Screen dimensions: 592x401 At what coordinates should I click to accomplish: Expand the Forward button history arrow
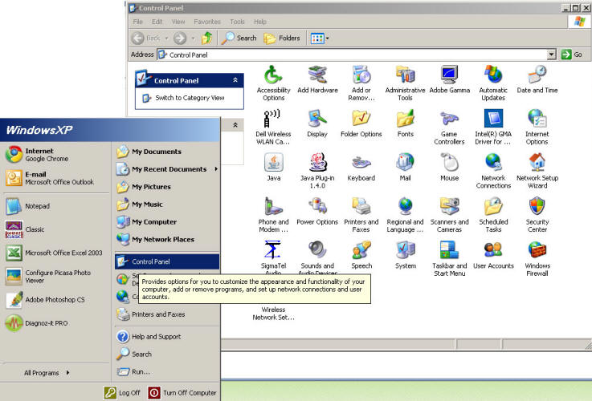coord(193,38)
